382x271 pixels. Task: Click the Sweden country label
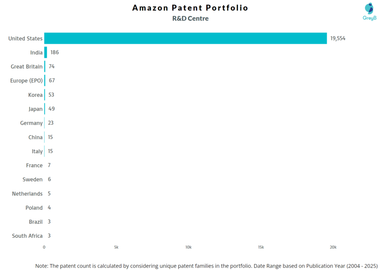(x=32, y=180)
